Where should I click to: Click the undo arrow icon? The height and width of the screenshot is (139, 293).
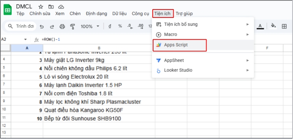pyautogui.click(x=42, y=27)
